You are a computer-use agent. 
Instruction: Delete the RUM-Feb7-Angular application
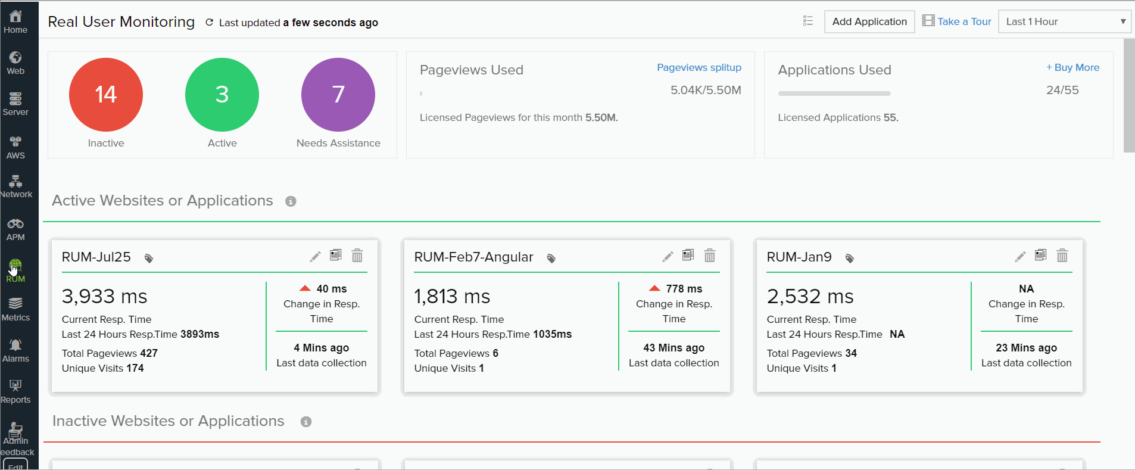[x=710, y=256]
